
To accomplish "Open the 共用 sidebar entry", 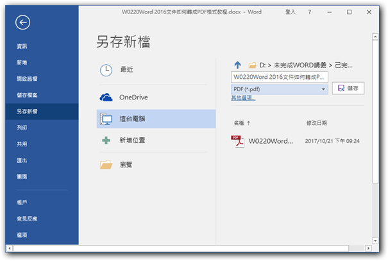I will 22,144.
